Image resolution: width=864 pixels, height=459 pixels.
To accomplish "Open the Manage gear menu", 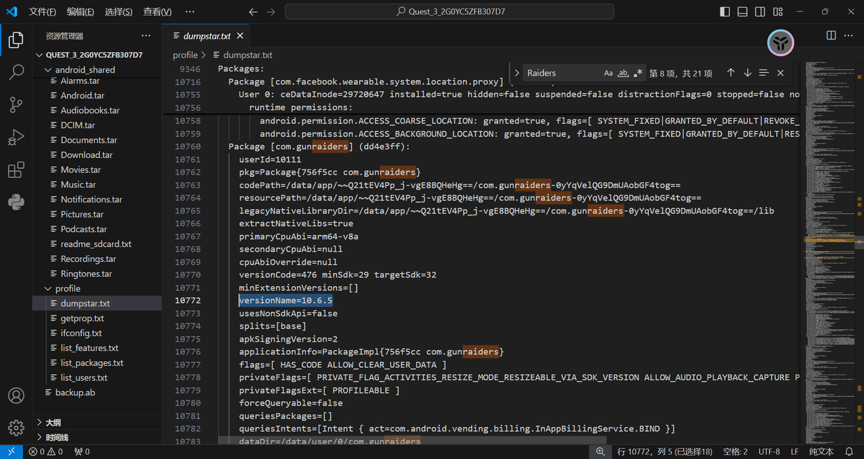I will 16,428.
